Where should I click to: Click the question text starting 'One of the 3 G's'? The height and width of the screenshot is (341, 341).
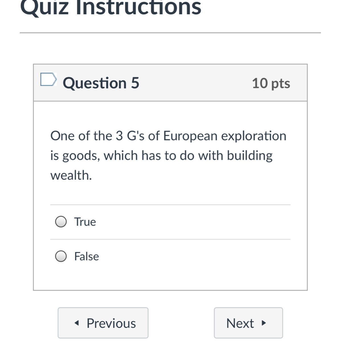click(x=168, y=155)
